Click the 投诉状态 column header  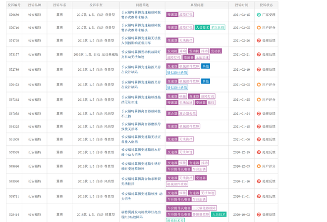[266, 5]
